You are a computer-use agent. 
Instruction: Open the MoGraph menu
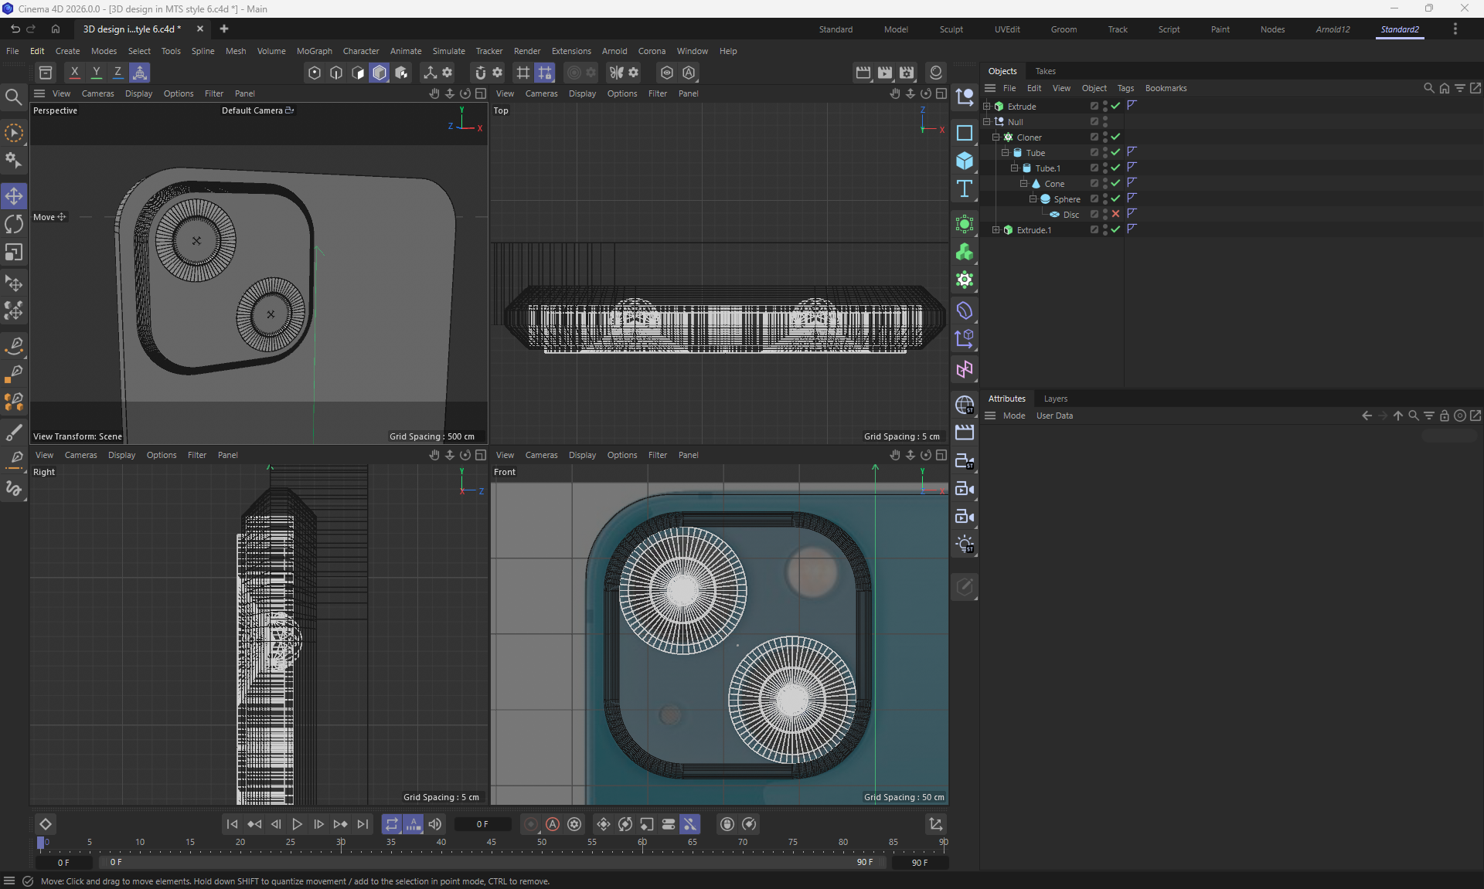click(314, 51)
